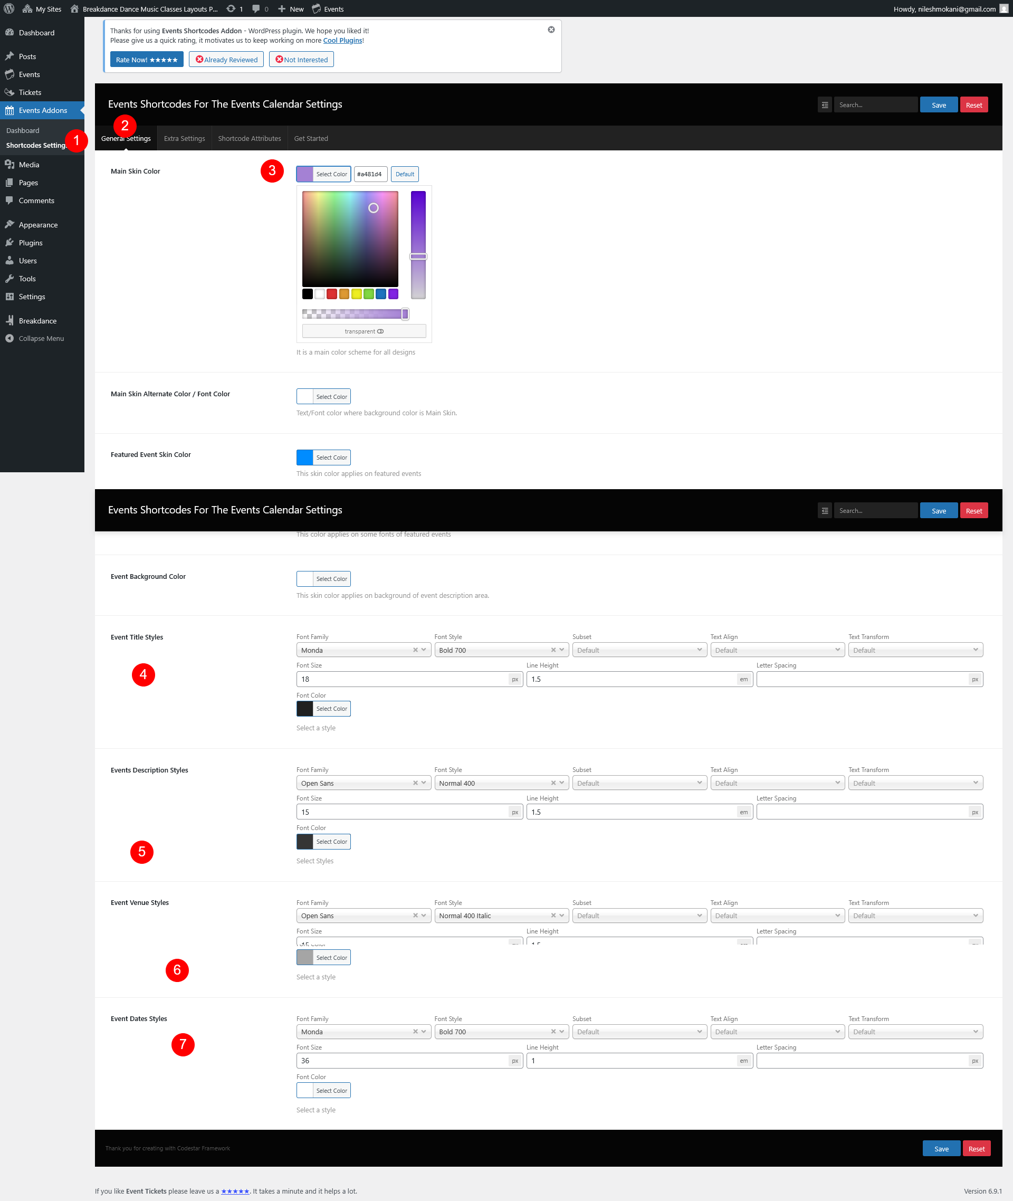Open the Plugins sidebar menu
1013x1201 pixels.
tap(31, 243)
